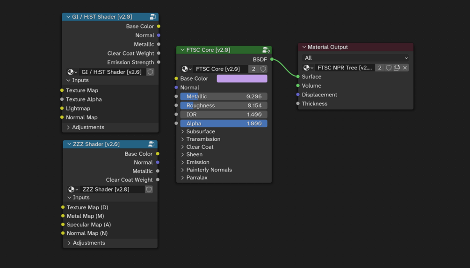
Task: Unlink the FTSC NPR Tree data-block
Action: click(x=405, y=68)
